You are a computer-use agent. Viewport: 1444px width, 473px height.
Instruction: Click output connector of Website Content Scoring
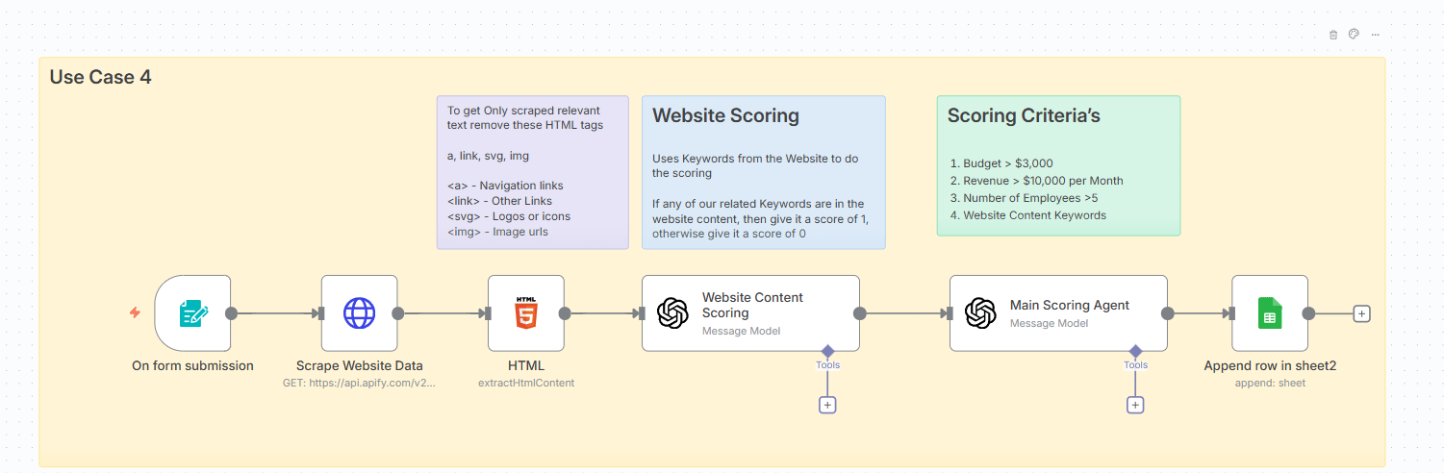(860, 312)
